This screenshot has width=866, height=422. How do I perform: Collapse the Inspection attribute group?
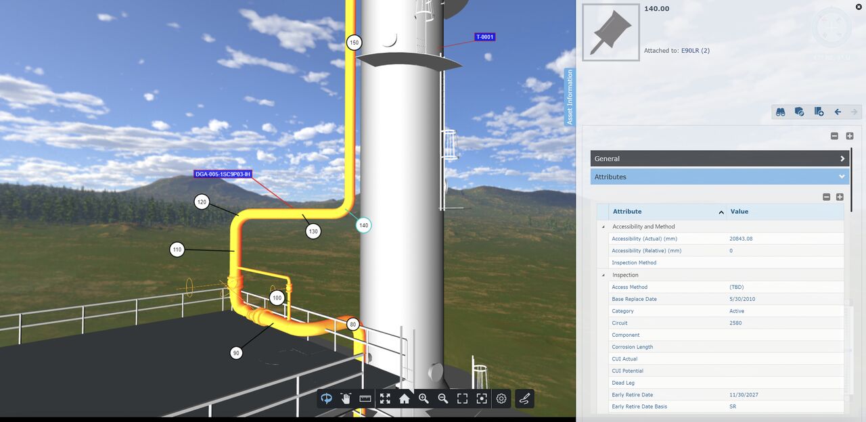(x=603, y=275)
